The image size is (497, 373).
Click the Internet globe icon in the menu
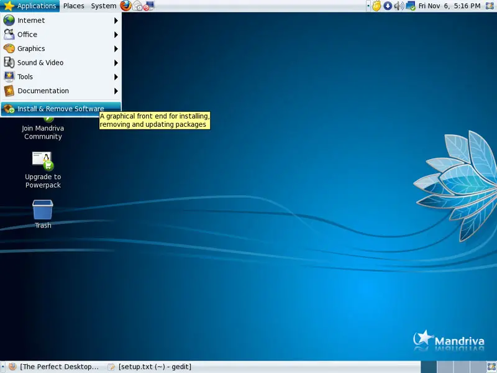[x=9, y=21]
